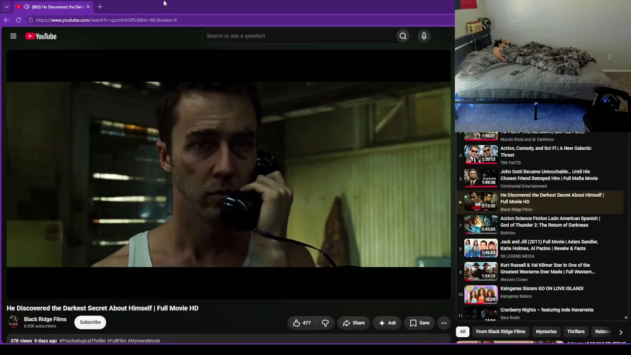Select From Black Ridge Films chip
Screen dimensions: 631x355
point(500,332)
